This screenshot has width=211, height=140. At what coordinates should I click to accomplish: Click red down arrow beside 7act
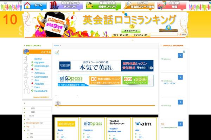(x=32, y=69)
